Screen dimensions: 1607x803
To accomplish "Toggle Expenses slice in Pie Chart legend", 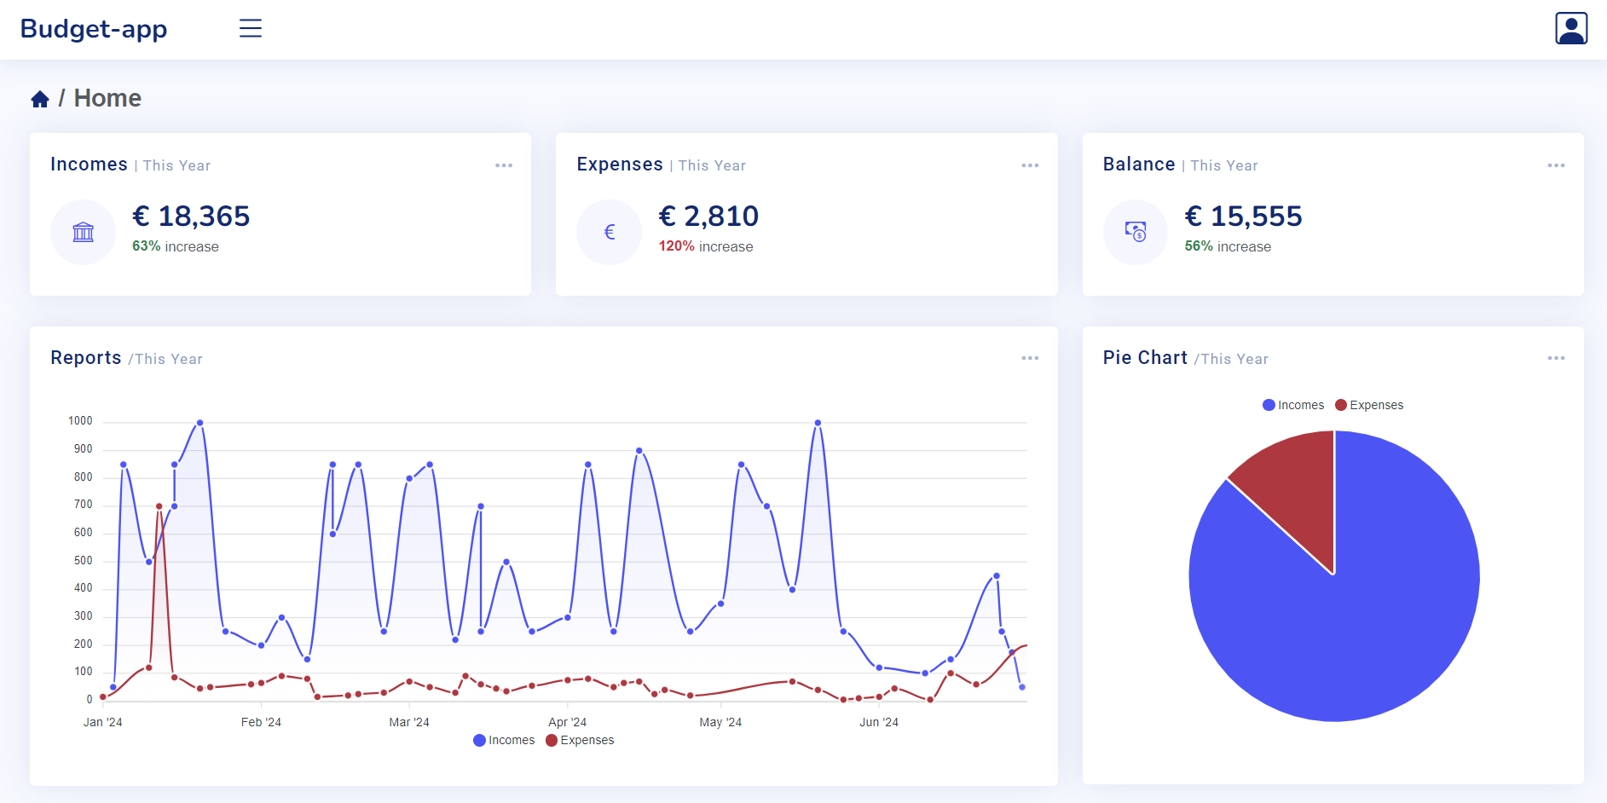I will tap(1369, 405).
